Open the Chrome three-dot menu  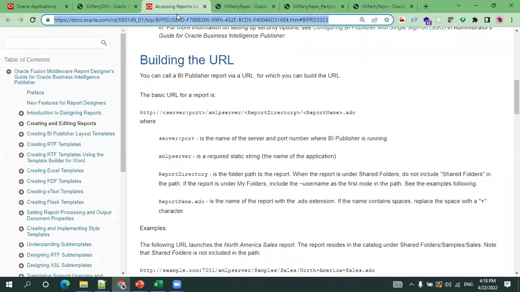click(x=512, y=20)
